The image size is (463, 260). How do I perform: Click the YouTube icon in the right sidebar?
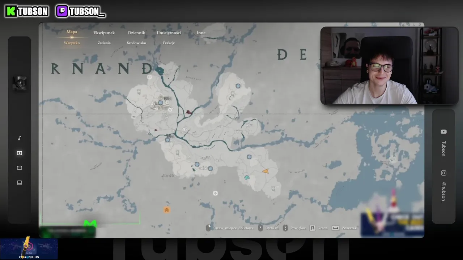[x=443, y=132]
